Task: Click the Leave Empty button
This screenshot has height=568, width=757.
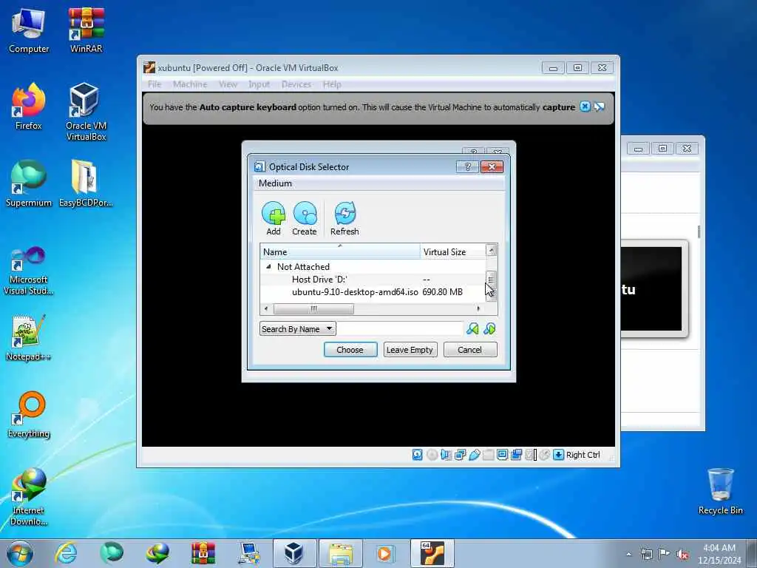Action: click(410, 350)
